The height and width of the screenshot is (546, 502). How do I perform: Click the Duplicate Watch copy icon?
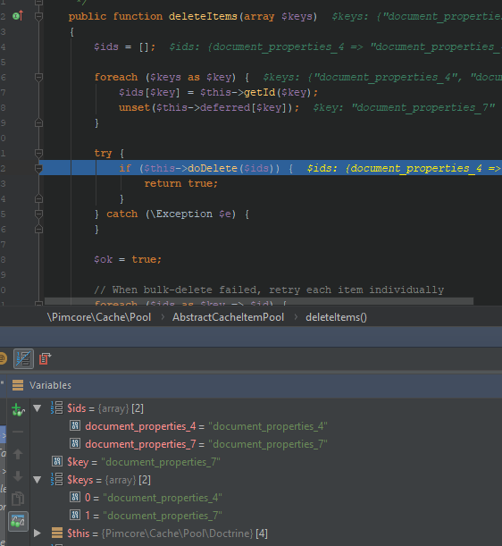click(x=18, y=499)
